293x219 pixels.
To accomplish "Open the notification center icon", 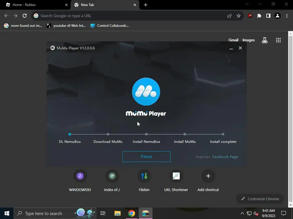I will click(284, 213).
